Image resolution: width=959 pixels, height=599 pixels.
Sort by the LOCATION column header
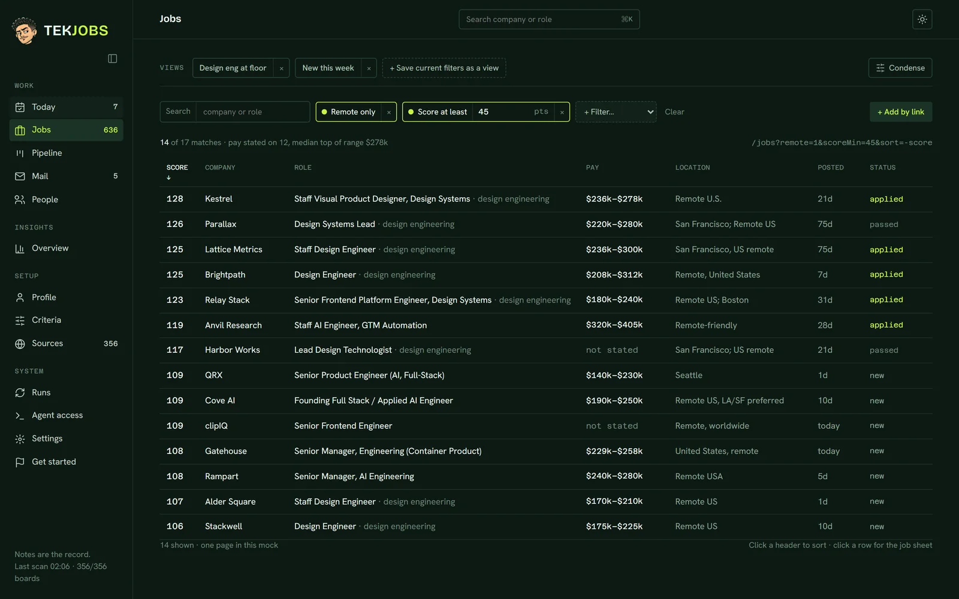692,168
